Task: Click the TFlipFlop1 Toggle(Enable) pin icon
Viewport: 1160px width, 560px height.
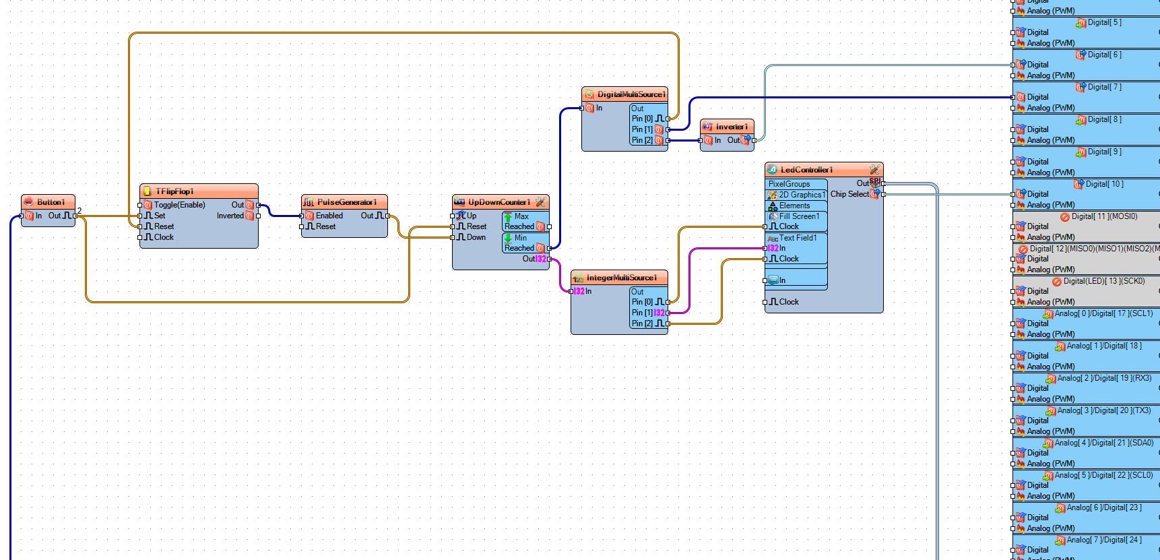Action: [x=148, y=205]
